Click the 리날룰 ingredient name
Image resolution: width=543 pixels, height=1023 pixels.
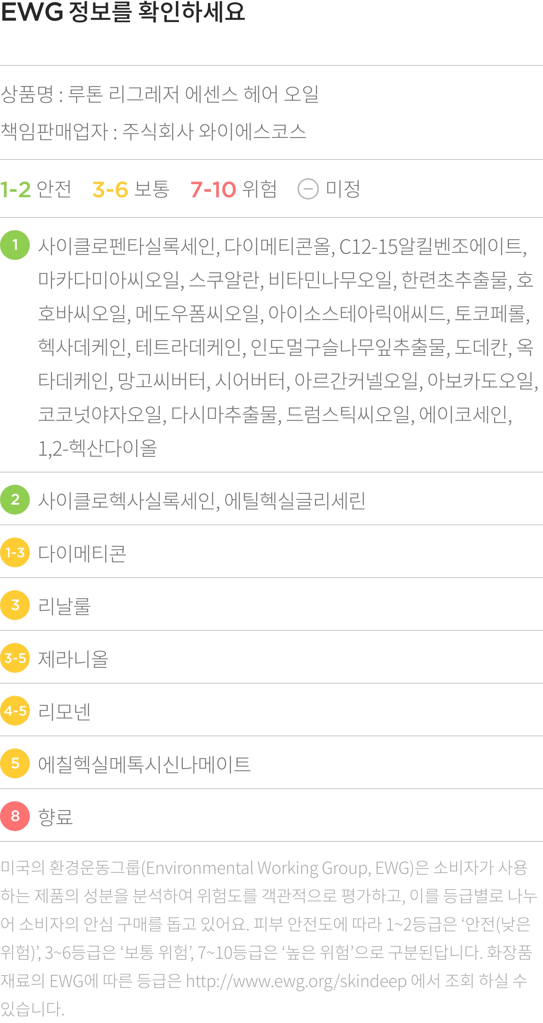[64, 606]
